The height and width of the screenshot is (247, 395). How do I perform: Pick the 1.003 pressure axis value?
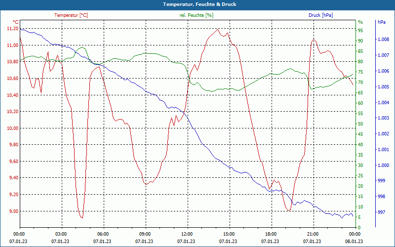coord(384,118)
